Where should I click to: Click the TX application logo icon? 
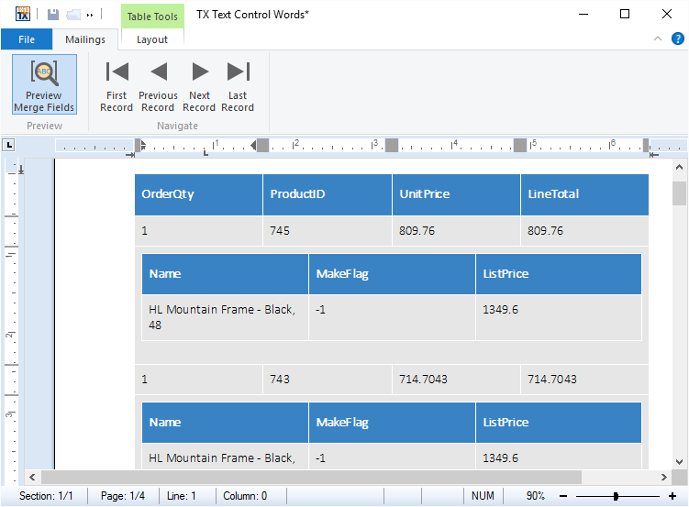(24, 14)
